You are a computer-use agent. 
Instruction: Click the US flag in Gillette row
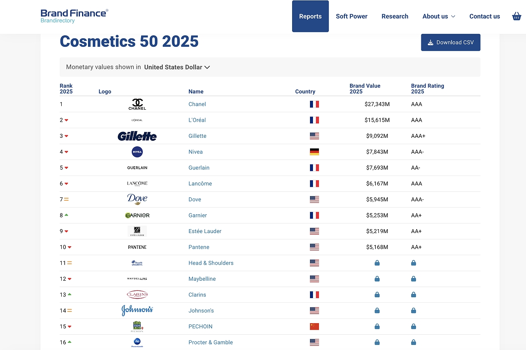click(x=314, y=136)
